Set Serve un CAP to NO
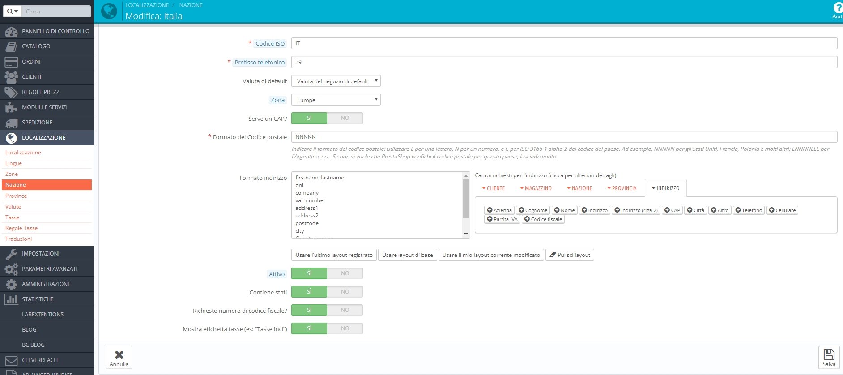This screenshot has width=843, height=375. [x=345, y=118]
